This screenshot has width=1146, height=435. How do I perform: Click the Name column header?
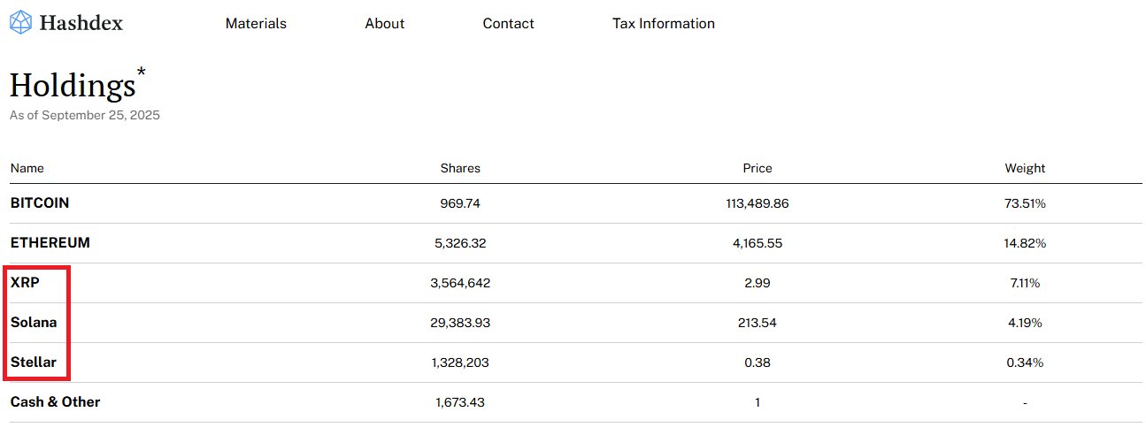tap(27, 168)
